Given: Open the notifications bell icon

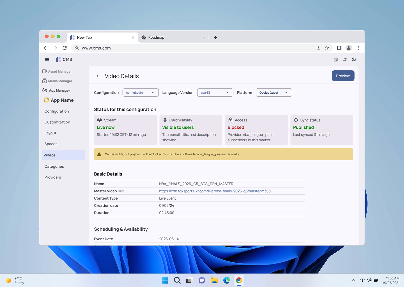Looking at the screenshot, I should coord(345,59).
